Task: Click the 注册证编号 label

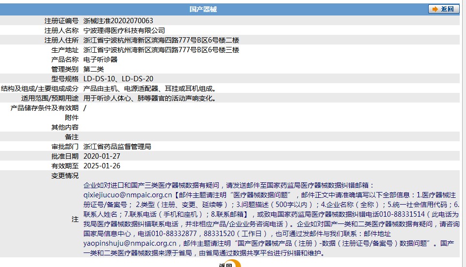Action: click(62, 21)
